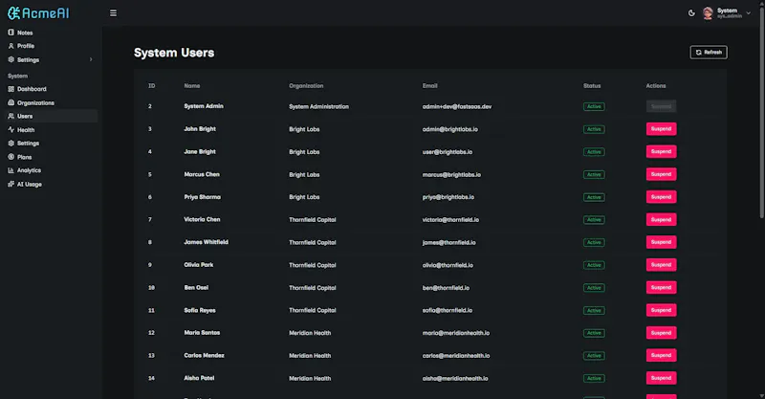Toggle the sidebar hamburger menu

[x=113, y=13]
